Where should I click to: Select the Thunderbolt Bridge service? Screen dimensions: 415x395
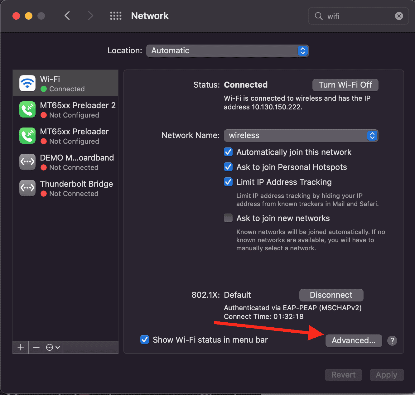(x=65, y=188)
